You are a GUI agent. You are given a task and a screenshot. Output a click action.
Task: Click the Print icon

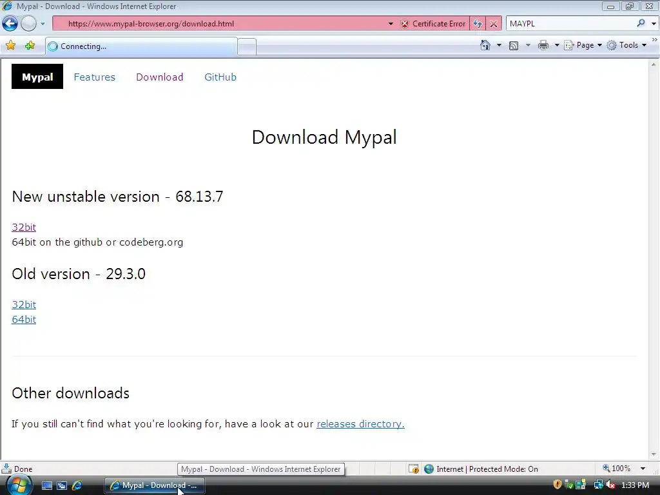click(x=543, y=45)
